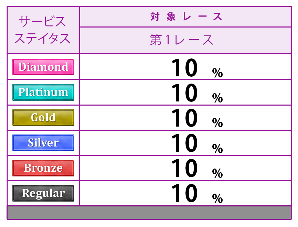Pick the number 10 in Silver row
Image resolution: width=298 pixels, height=227 pixels.
(x=184, y=143)
